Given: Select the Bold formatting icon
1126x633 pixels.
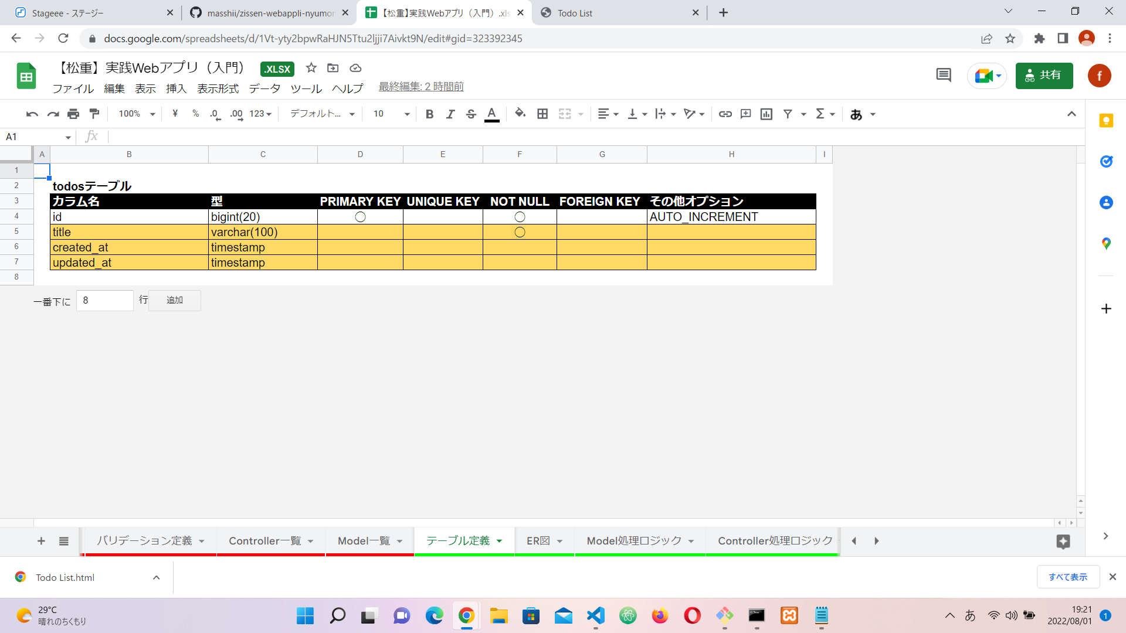Looking at the screenshot, I should click(429, 114).
